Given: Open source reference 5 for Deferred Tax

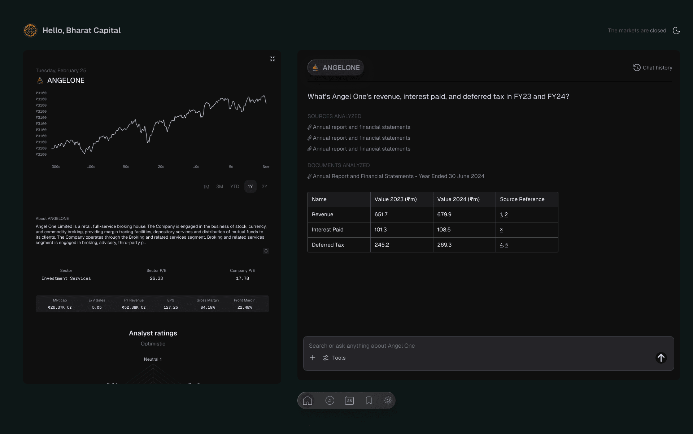Looking at the screenshot, I should pos(506,245).
